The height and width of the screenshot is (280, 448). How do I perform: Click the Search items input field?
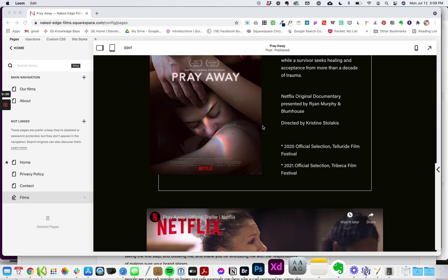(42, 66)
